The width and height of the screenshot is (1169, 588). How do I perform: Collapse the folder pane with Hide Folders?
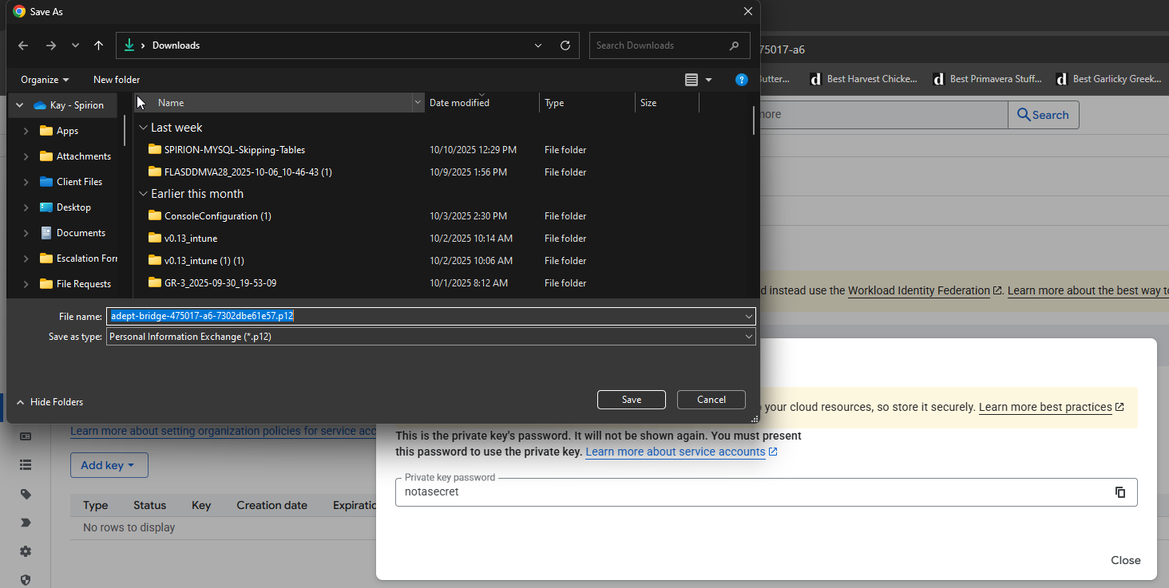point(50,402)
